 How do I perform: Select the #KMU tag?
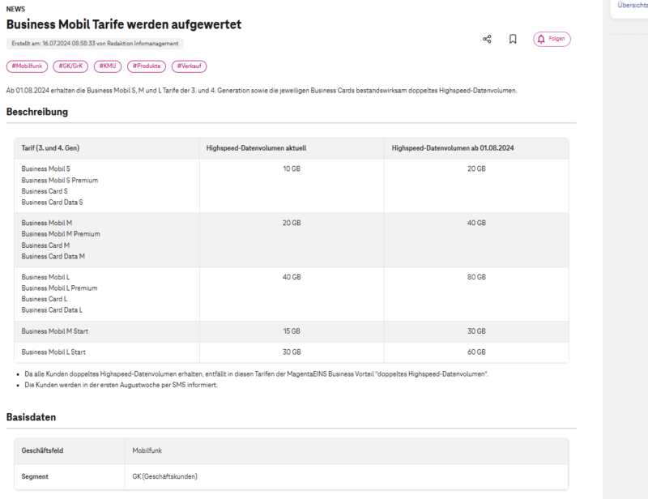(x=107, y=66)
